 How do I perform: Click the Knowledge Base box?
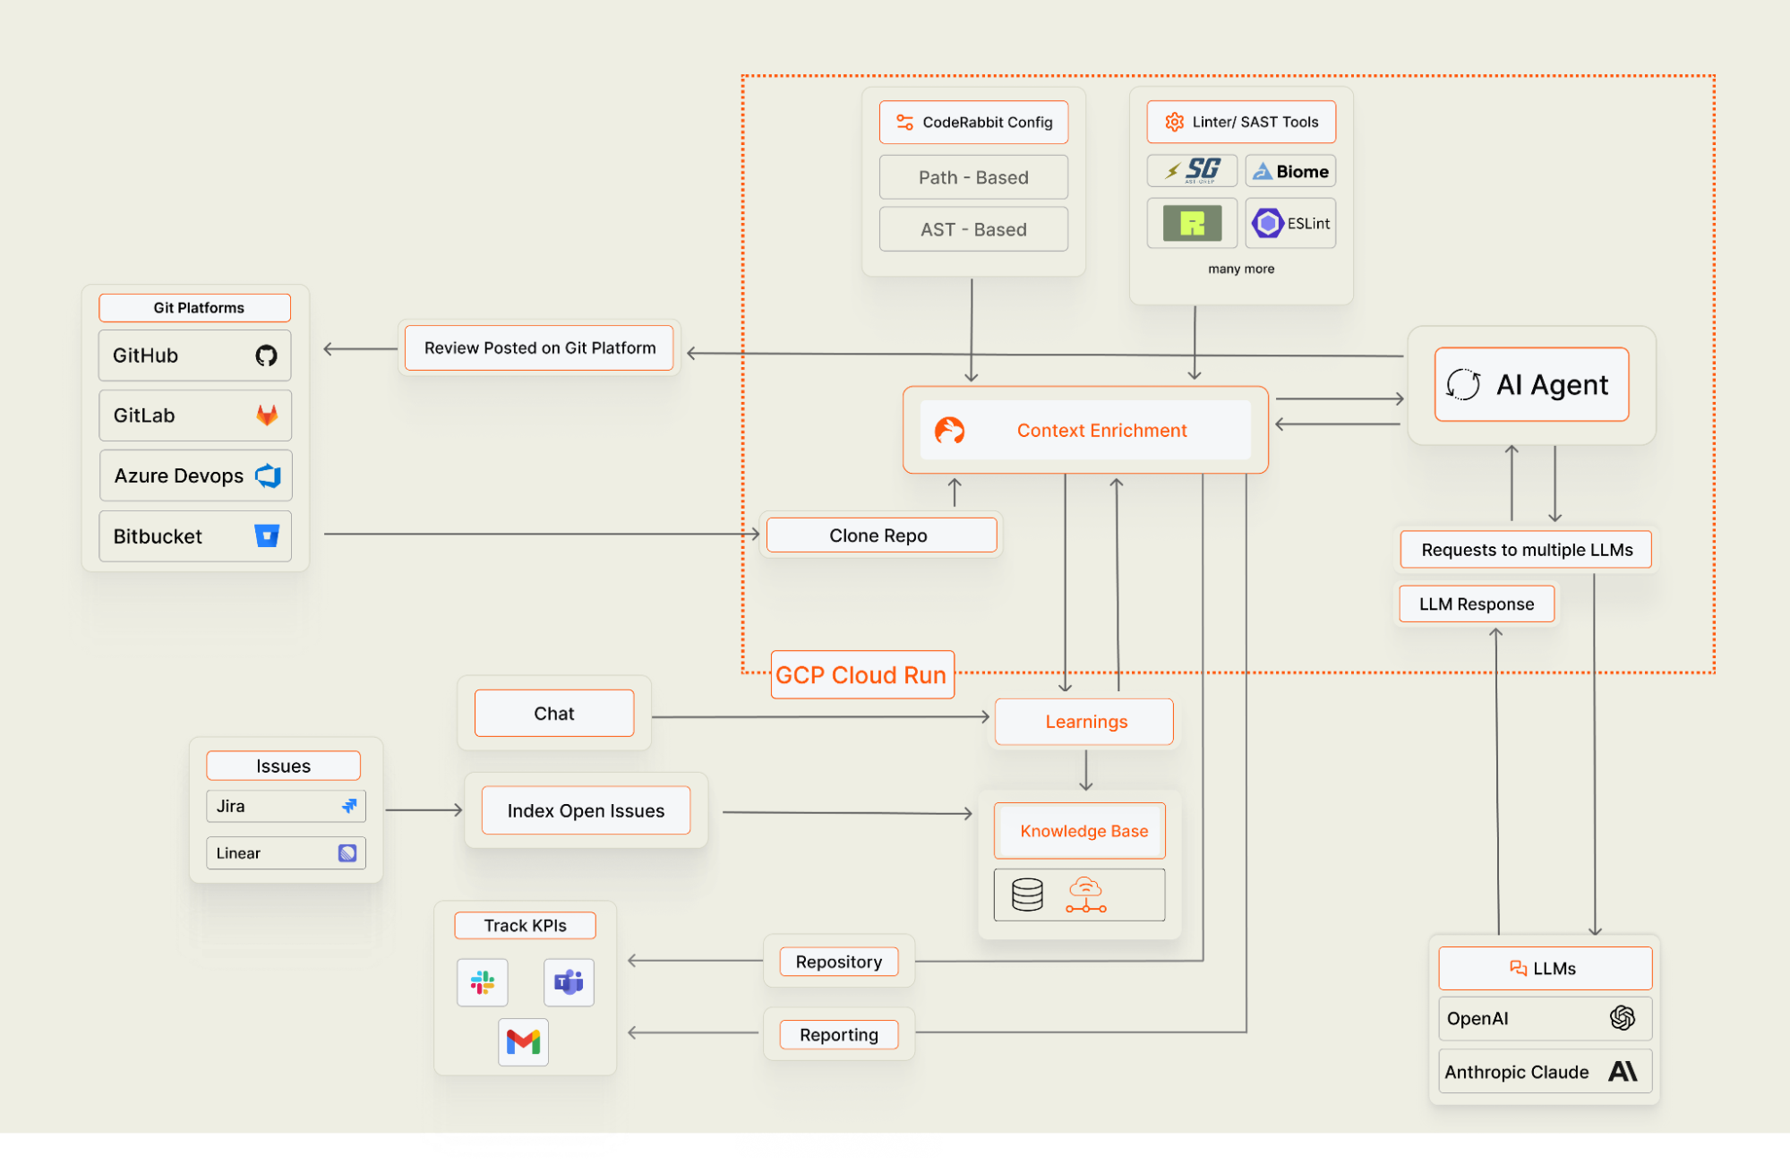1079,831
